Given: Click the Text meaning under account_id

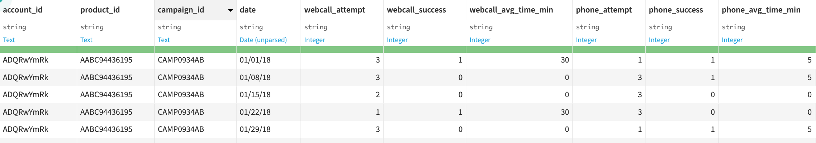Looking at the screenshot, I should (9, 40).
